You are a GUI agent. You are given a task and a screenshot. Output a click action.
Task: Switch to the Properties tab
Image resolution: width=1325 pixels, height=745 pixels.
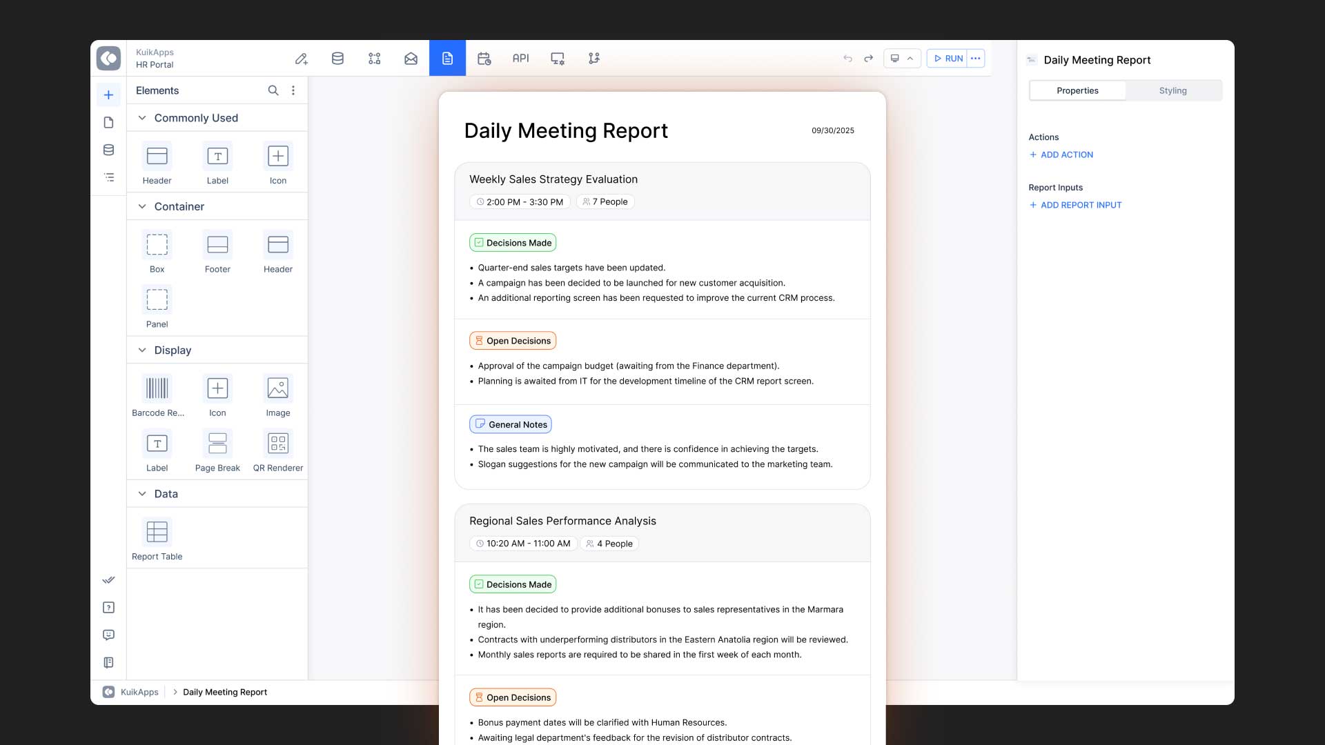click(1078, 90)
